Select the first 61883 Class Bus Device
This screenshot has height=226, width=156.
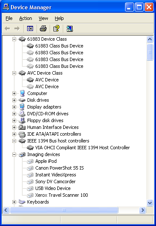click(x=59, y=46)
